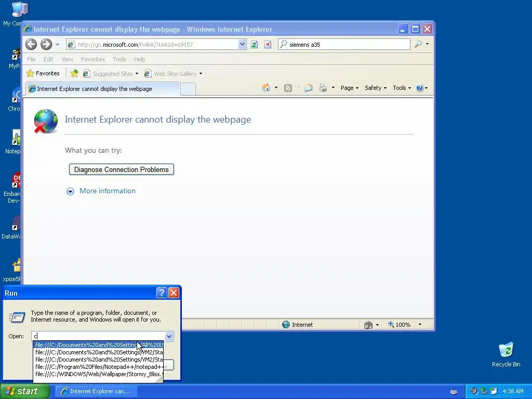The image size is (532, 399).
Task: Click the Home icon in command bar
Action: click(267, 88)
